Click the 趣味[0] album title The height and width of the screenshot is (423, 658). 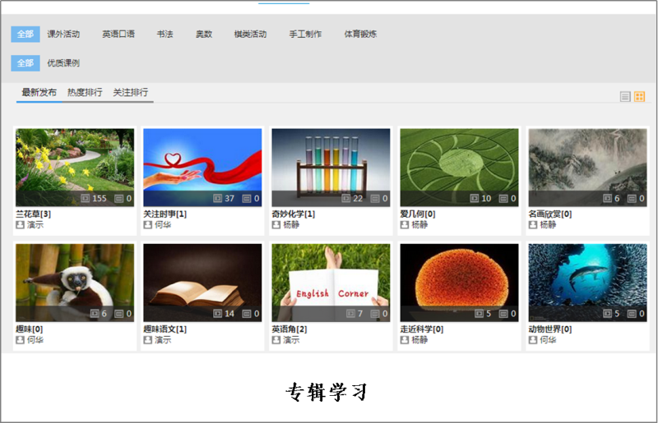(x=30, y=329)
